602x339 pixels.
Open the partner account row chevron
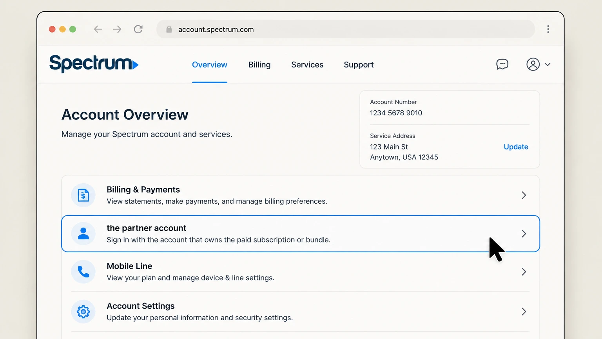pos(524,233)
